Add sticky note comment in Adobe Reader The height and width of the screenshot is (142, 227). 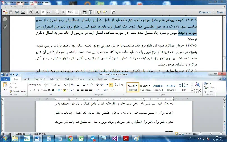pyautogui.click(x=99, y=12)
